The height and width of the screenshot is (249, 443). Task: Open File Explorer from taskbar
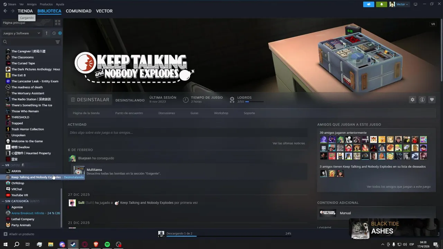pos(51,245)
